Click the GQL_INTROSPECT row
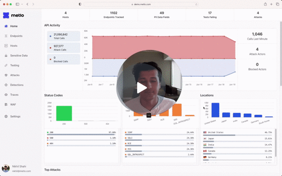 159,155
